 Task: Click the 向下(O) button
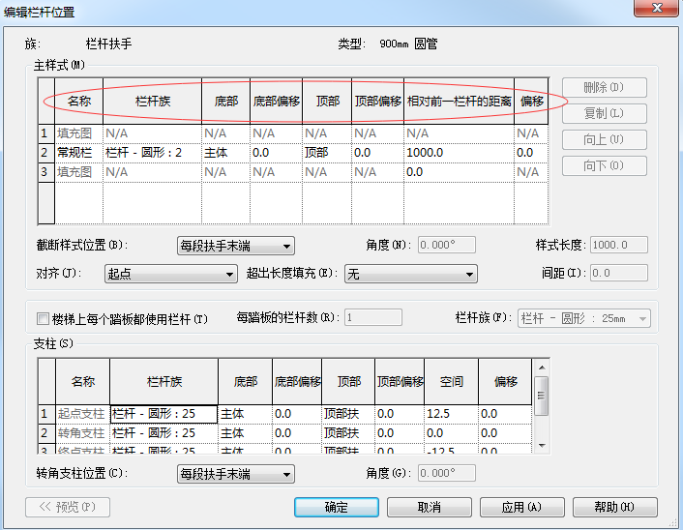605,166
